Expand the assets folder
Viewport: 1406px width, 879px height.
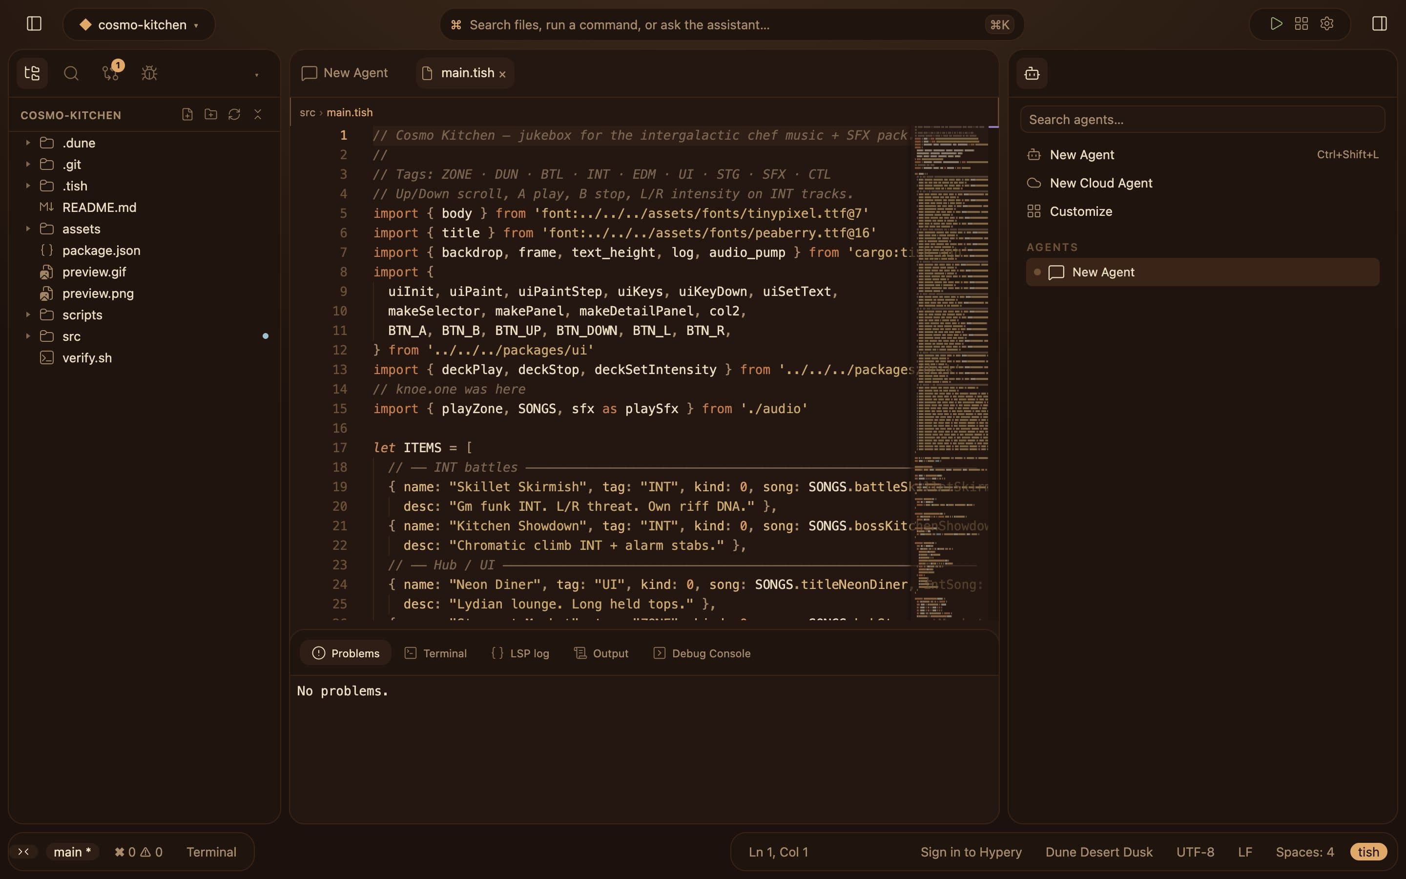tap(82, 229)
